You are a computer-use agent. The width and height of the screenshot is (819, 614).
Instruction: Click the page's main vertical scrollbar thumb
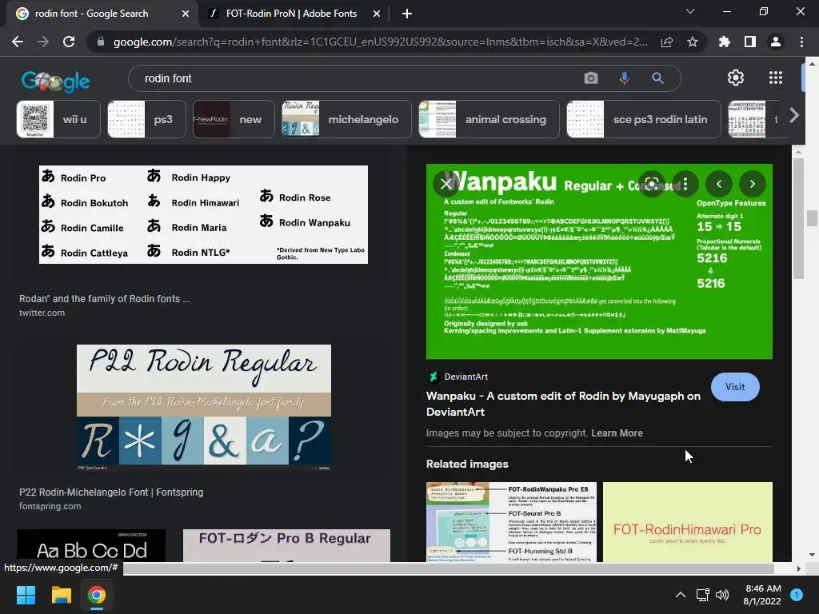pos(811,218)
